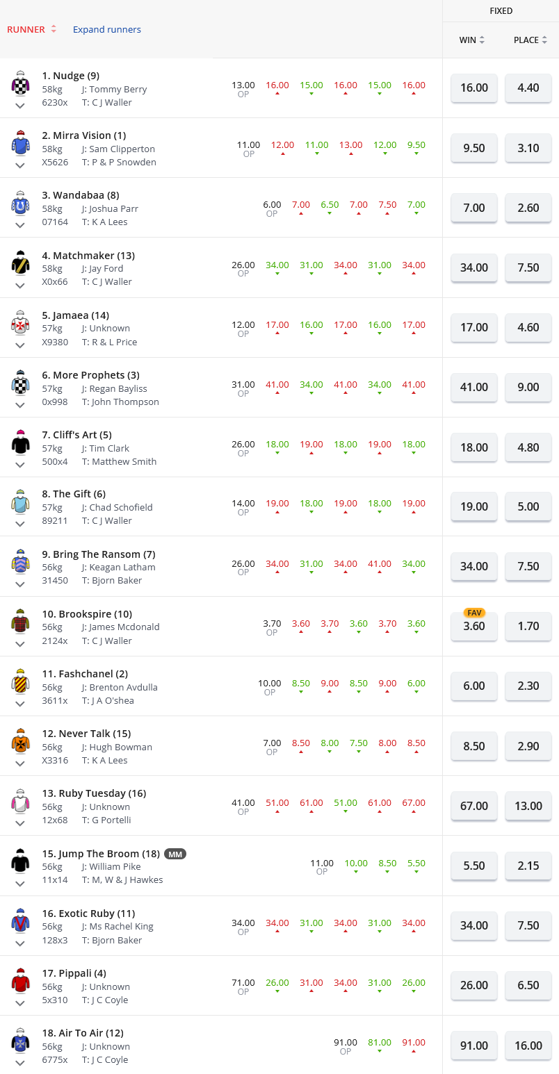Click Matchmaker's black and yellow sash silk
Image resolution: width=559 pixels, height=1074 pixels.
tap(19, 263)
